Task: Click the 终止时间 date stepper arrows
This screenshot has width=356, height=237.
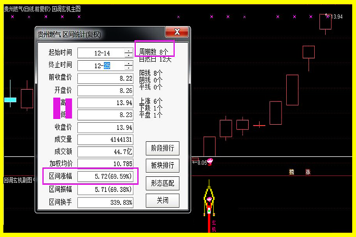Action: click(129, 65)
